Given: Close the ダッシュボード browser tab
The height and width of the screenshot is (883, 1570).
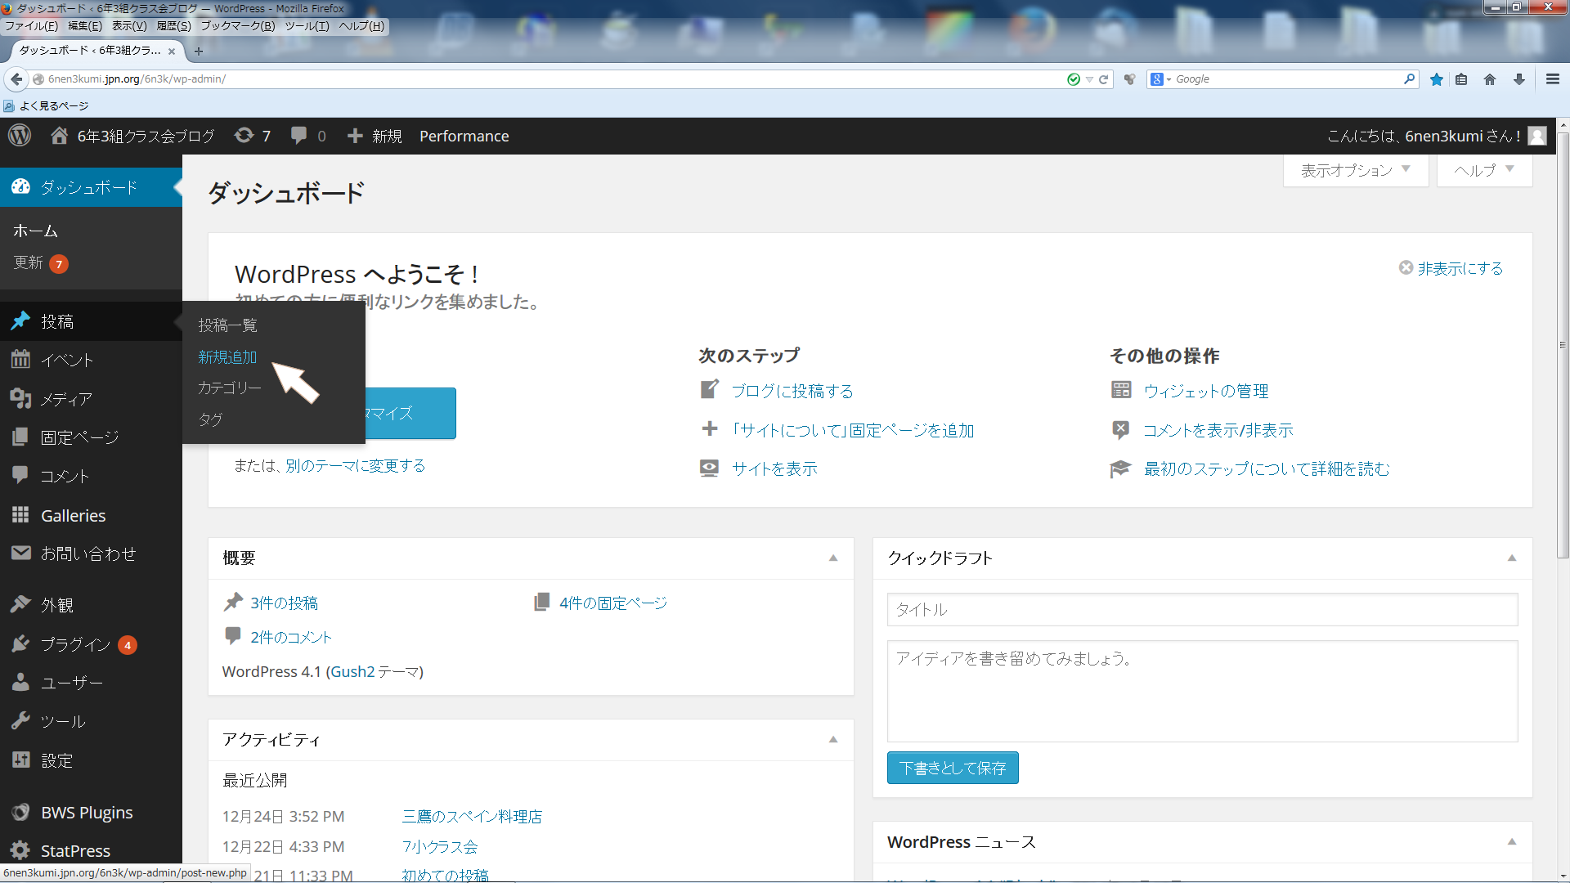Looking at the screenshot, I should coord(172,51).
